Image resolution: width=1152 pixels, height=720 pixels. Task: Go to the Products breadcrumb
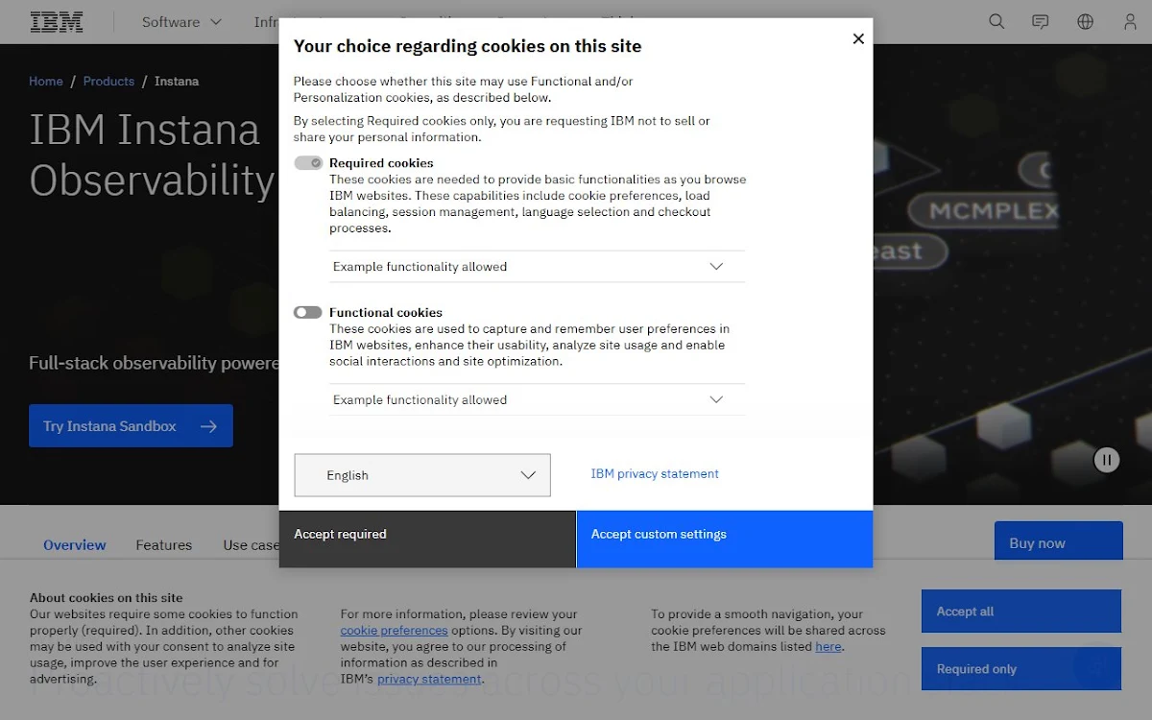108,82
